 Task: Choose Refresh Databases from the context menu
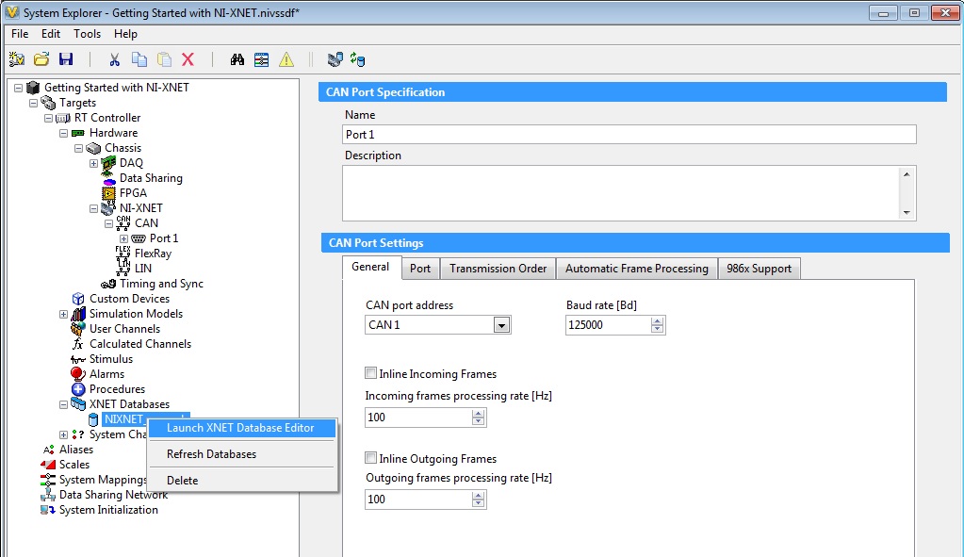(241, 454)
